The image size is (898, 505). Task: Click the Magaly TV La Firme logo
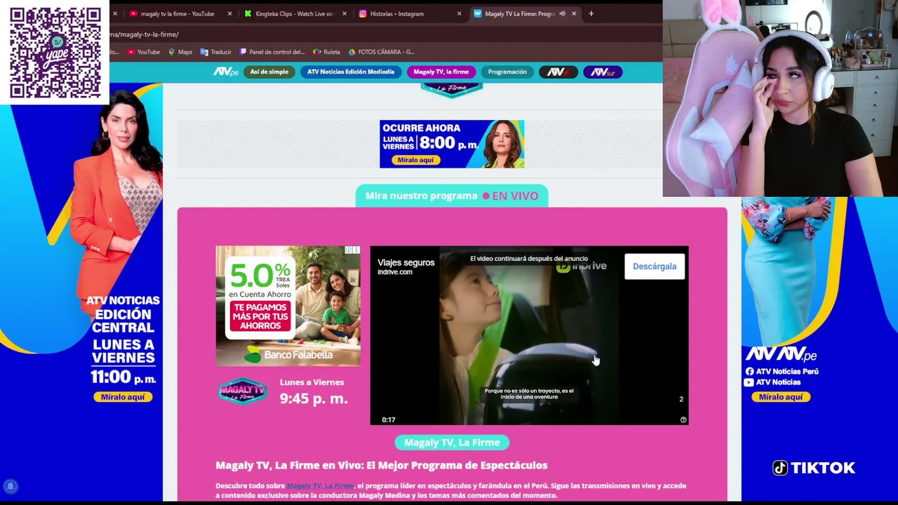(243, 391)
